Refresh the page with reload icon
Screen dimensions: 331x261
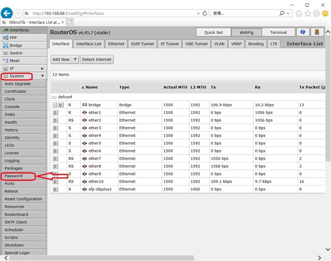[205, 13]
